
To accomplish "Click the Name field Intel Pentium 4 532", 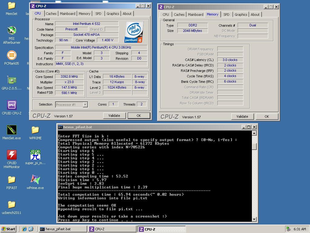I will (87, 24).
